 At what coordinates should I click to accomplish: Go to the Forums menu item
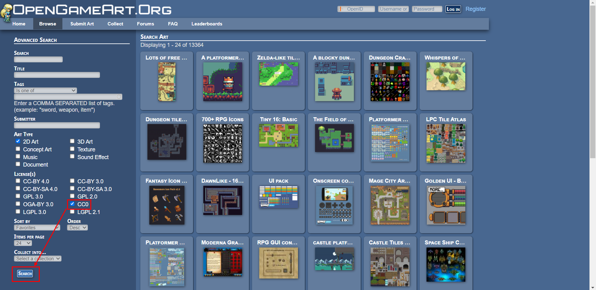(x=146, y=24)
